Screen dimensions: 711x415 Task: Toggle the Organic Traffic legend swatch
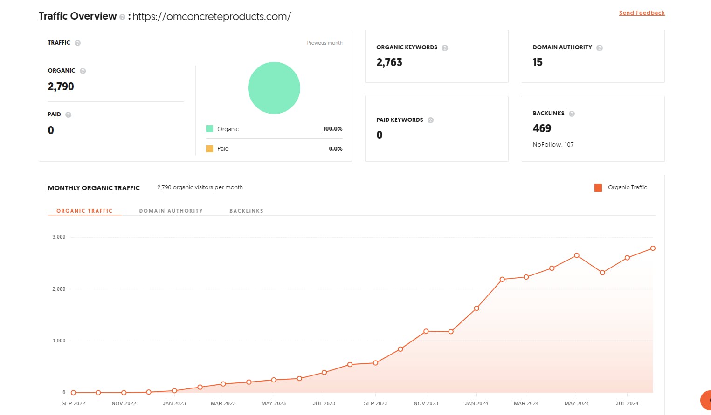click(598, 187)
